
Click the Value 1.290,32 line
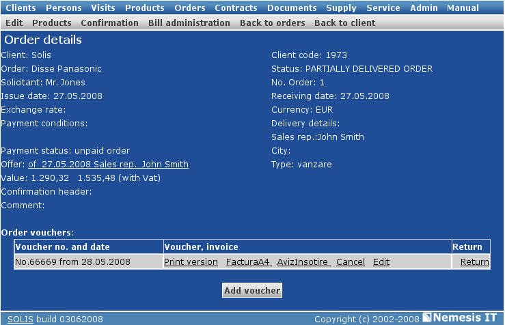tap(81, 178)
